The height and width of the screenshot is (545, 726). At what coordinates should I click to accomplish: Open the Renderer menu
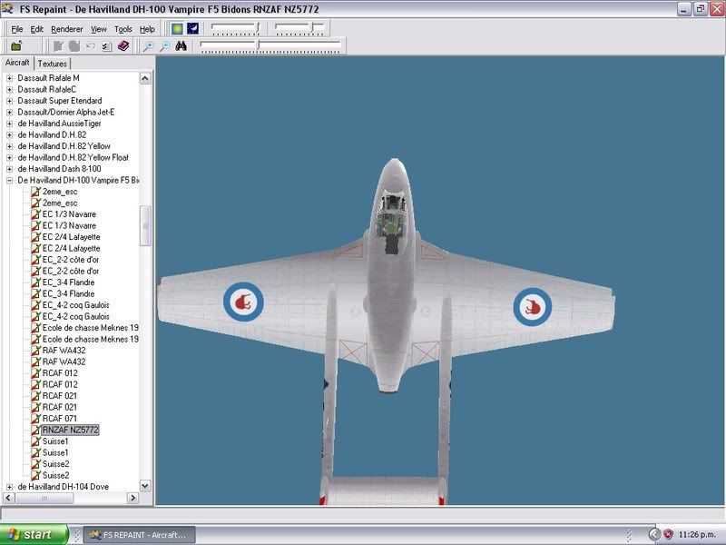tap(66, 29)
